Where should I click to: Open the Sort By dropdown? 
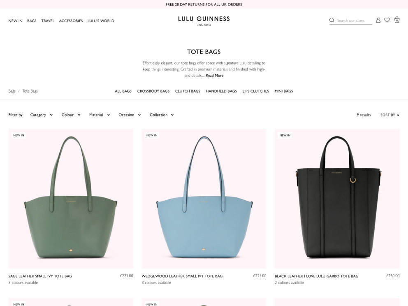tap(390, 115)
